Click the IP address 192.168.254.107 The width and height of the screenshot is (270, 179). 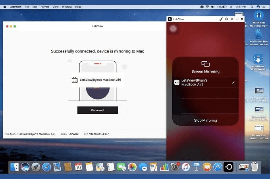[x=99, y=134]
